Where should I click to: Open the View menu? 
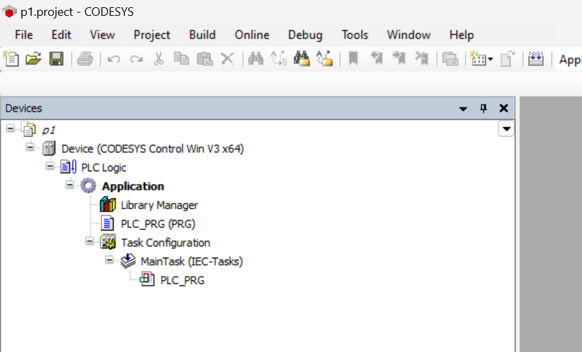[102, 35]
